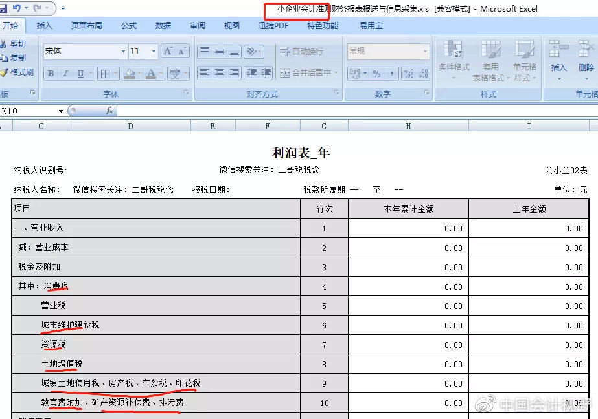Open the font color dropdown arrow
This screenshot has height=419, width=598.
pos(161,74)
